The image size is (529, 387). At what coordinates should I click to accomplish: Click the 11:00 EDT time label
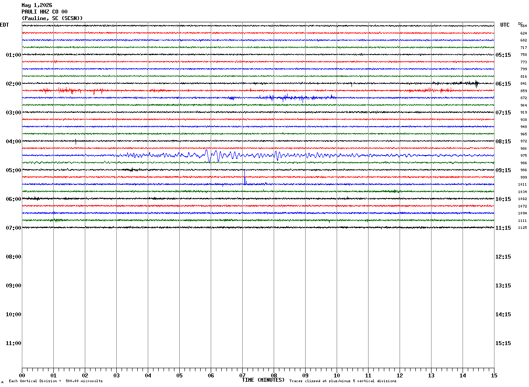click(14, 343)
